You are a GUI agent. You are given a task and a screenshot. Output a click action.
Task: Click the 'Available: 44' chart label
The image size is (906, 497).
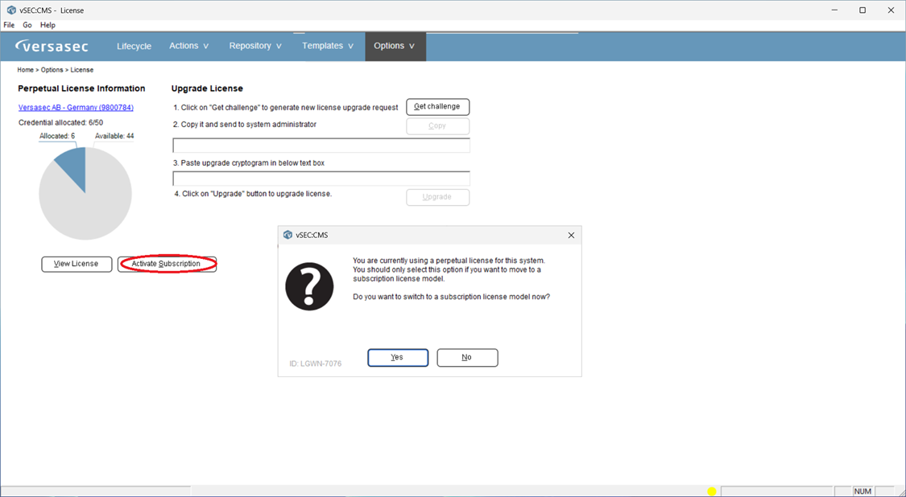(x=114, y=136)
